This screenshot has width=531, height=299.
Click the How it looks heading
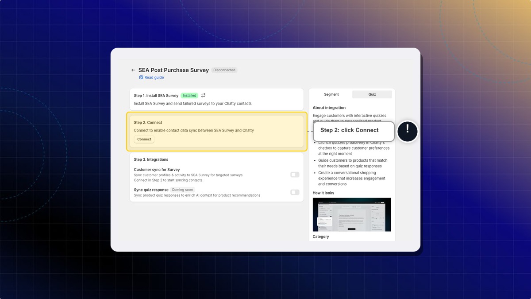pyautogui.click(x=323, y=193)
